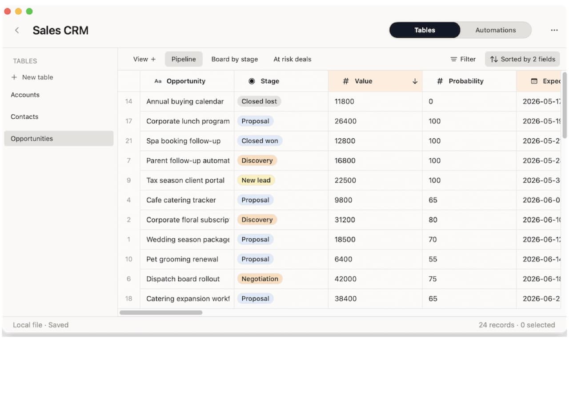
Task: Select the cell "Corporate lunch program"
Action: click(x=187, y=121)
